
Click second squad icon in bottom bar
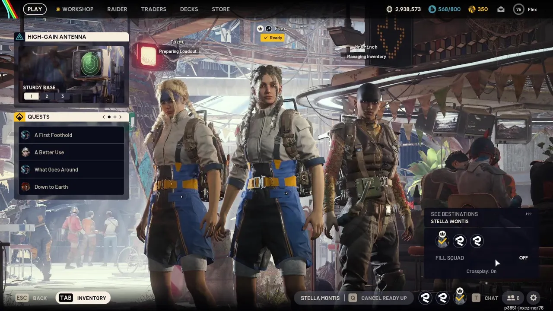click(x=442, y=298)
